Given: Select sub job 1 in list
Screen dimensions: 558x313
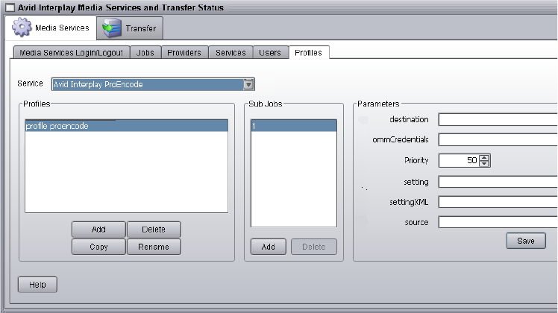Looking at the screenshot, I should pyautogui.click(x=293, y=127).
